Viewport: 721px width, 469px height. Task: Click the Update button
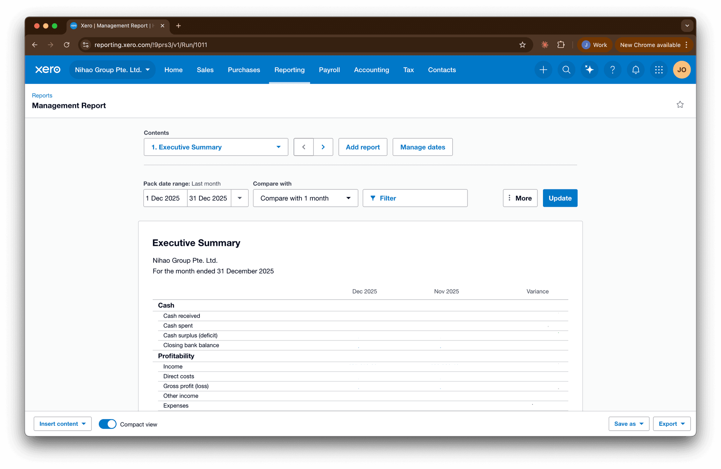coord(560,198)
